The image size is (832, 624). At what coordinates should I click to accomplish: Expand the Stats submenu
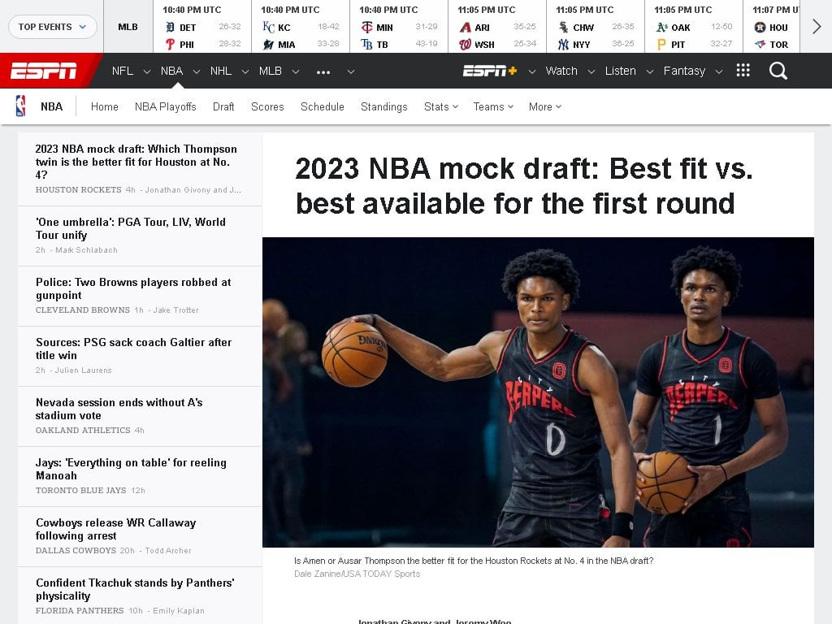coord(441,106)
